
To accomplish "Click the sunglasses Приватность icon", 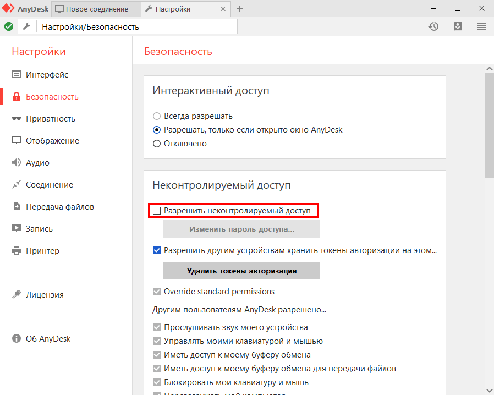I will (17, 118).
